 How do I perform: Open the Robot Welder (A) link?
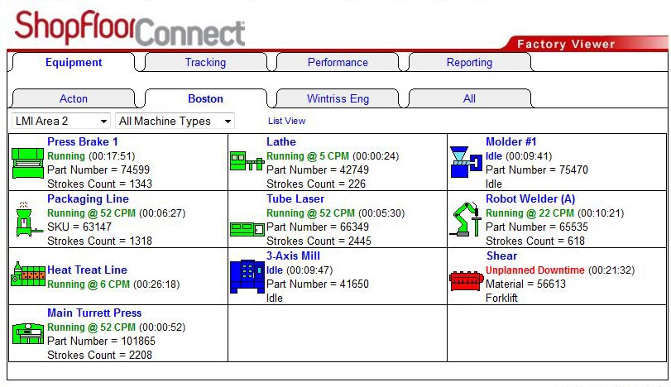530,198
